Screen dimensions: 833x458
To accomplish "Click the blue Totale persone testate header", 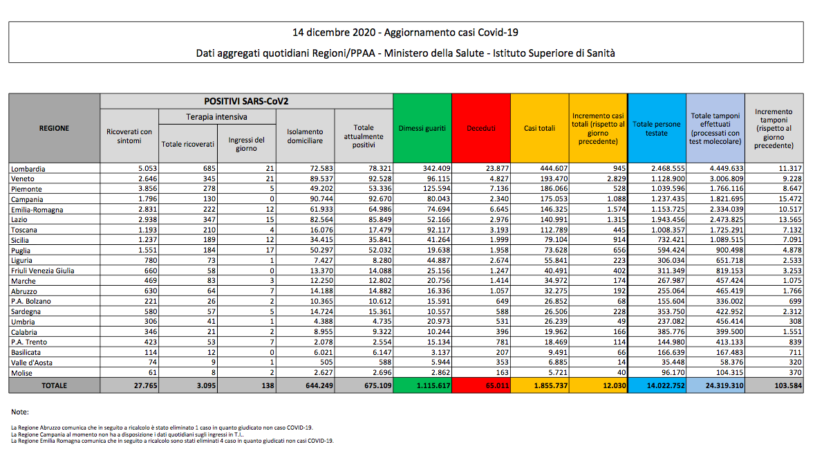I will (656, 129).
